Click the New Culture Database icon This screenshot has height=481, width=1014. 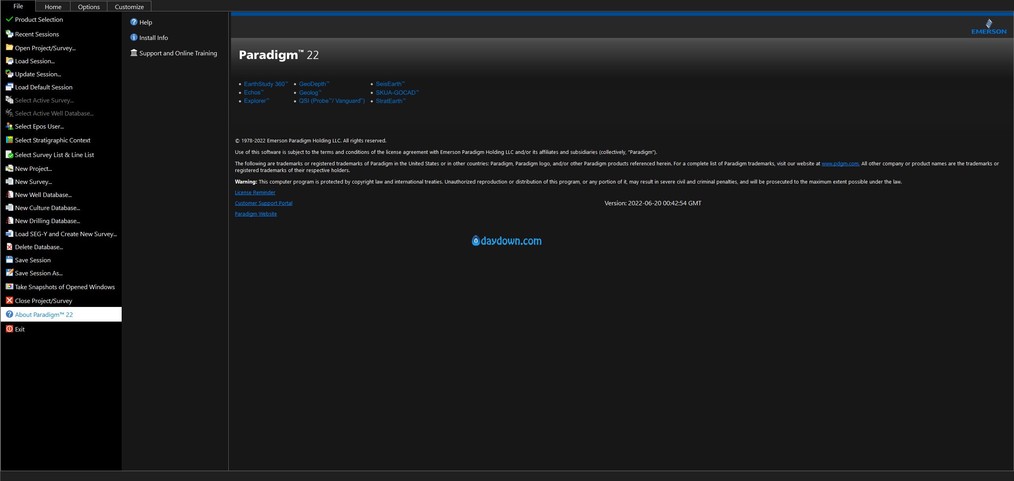(x=10, y=208)
